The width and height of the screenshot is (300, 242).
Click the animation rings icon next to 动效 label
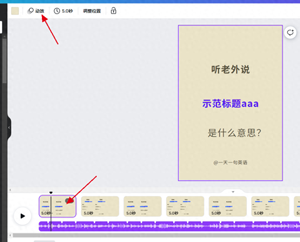[x=30, y=11]
